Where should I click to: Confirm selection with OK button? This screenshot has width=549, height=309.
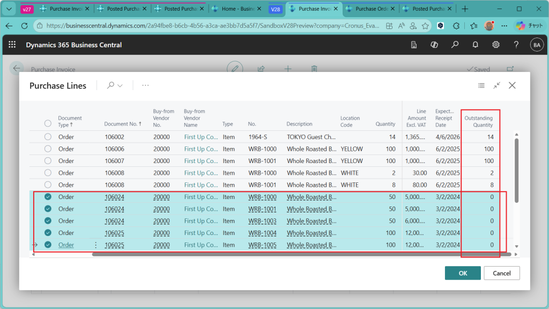462,273
